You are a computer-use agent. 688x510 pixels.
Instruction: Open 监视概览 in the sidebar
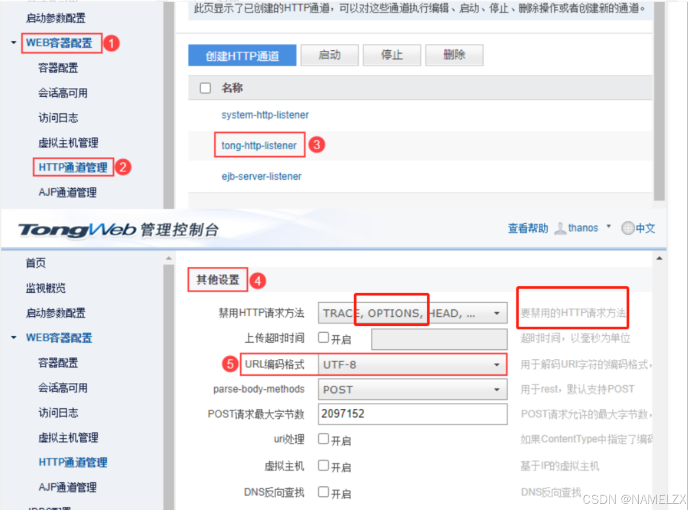pyautogui.click(x=46, y=288)
